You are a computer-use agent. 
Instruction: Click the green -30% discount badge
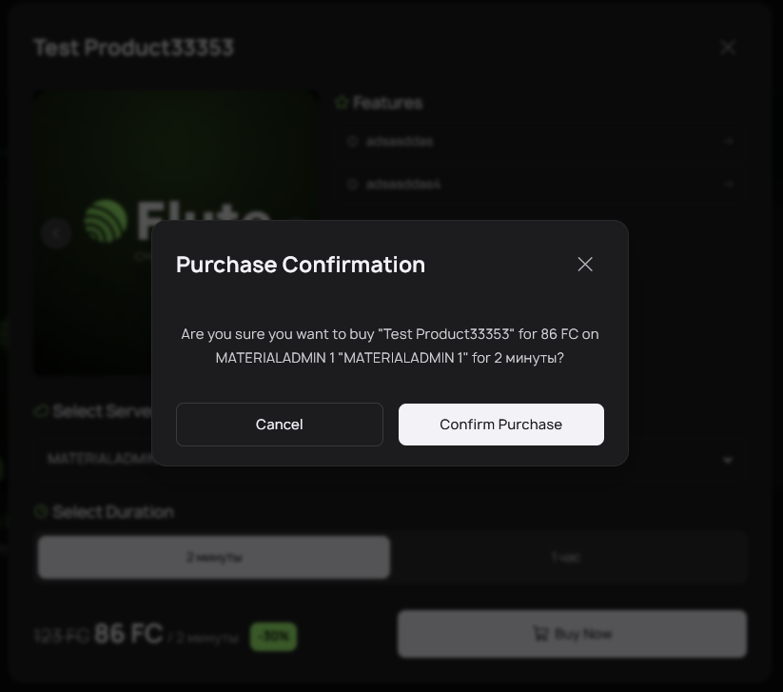coord(274,636)
